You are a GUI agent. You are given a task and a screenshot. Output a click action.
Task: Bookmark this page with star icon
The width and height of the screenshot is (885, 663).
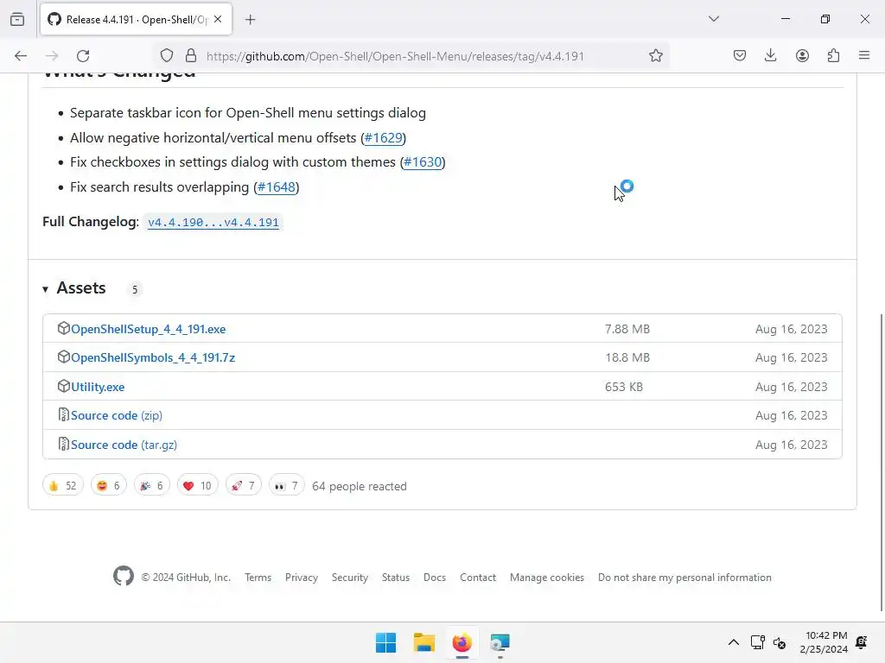(x=655, y=56)
